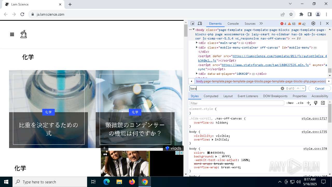Screen dimensions: 332x187
Task: Open Firefox from the taskbar
Action: tap(132, 182)
